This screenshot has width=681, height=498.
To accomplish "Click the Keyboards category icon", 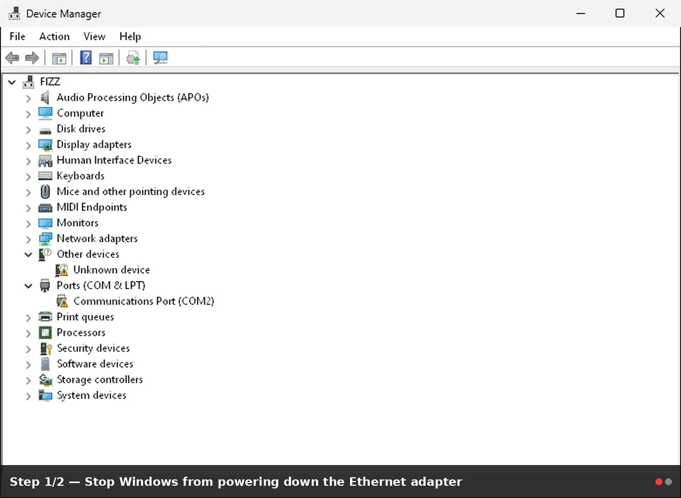I will pos(45,176).
